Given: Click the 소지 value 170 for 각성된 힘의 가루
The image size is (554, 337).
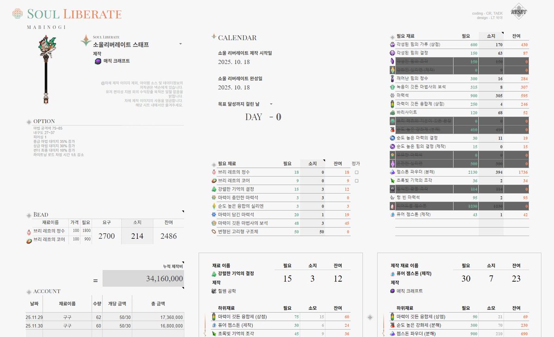Looking at the screenshot, I should pos(499,45).
